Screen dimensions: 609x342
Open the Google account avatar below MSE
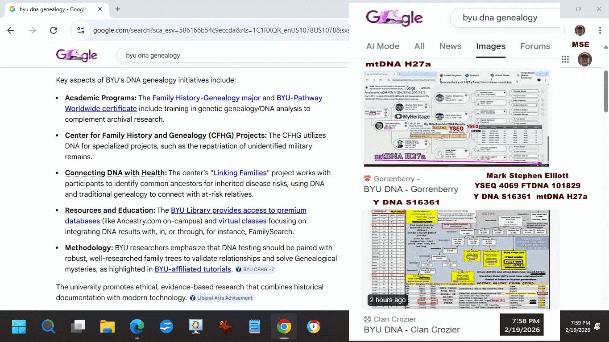coord(584,59)
